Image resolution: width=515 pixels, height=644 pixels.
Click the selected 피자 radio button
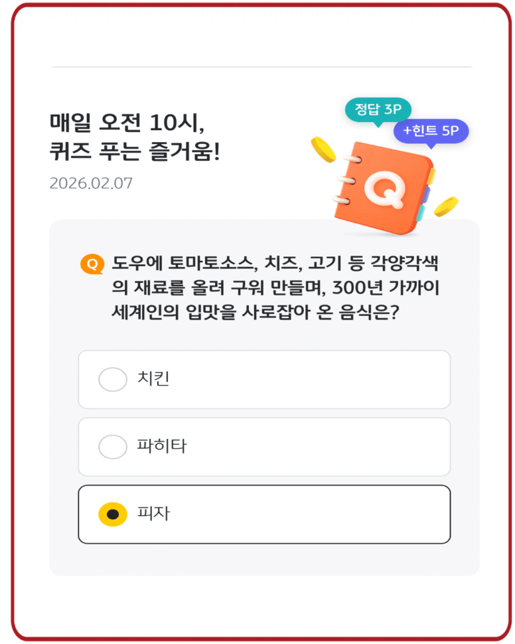point(113,514)
